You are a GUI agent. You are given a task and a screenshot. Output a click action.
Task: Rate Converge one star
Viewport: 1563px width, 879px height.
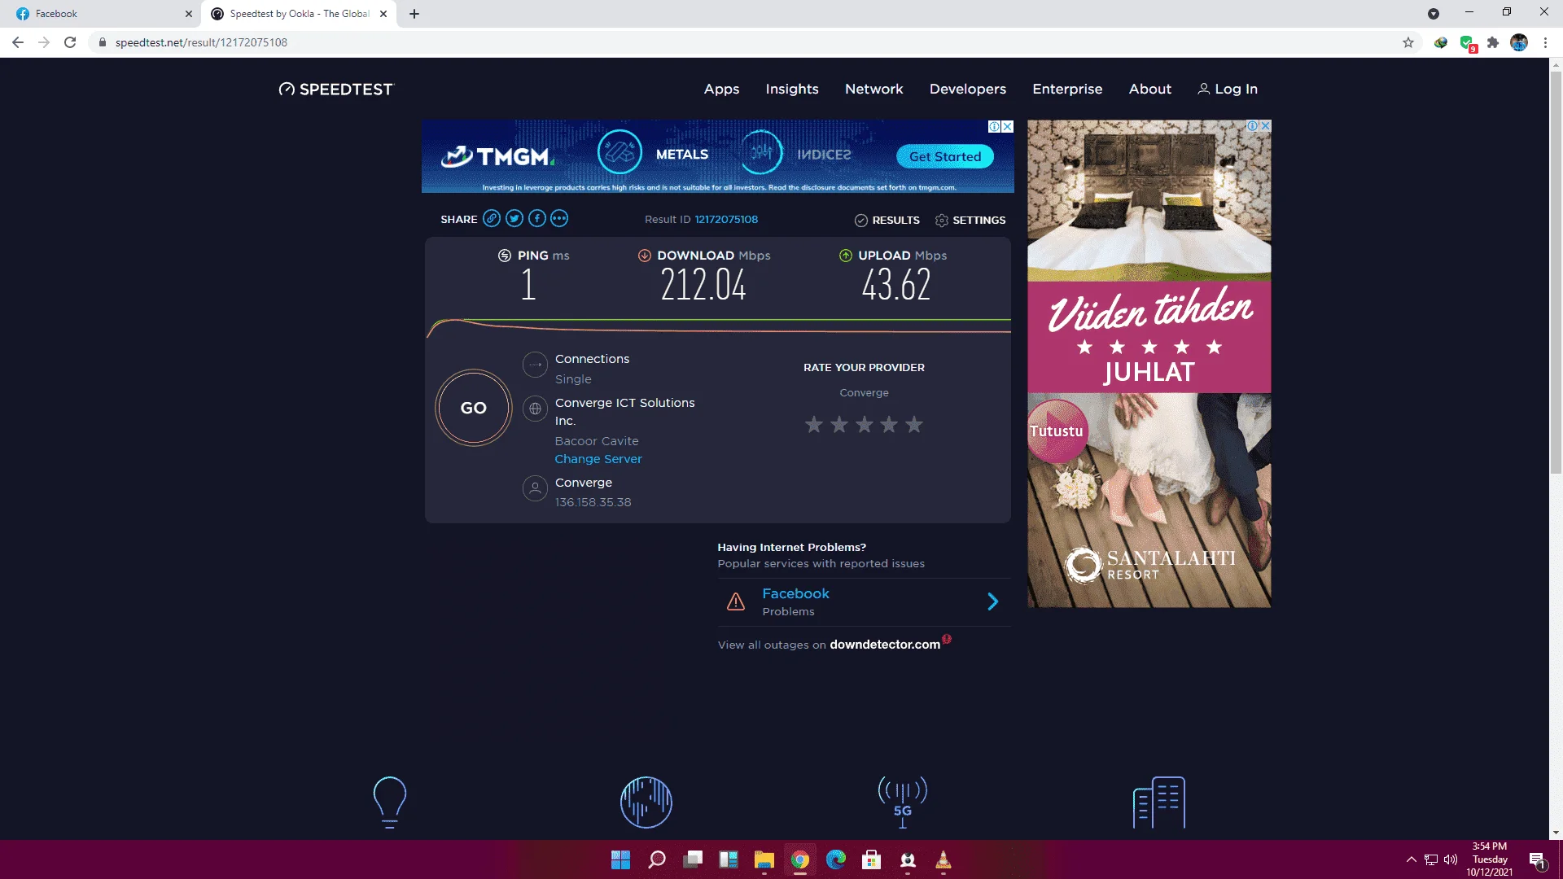point(814,424)
